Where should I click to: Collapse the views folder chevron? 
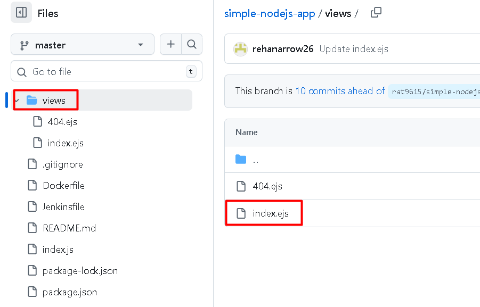click(x=17, y=101)
